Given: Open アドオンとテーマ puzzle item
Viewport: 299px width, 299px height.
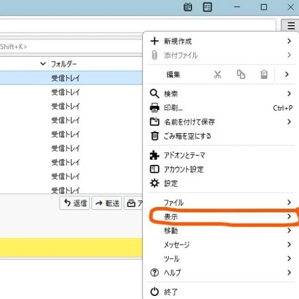Looking at the screenshot, I should click(x=221, y=155).
